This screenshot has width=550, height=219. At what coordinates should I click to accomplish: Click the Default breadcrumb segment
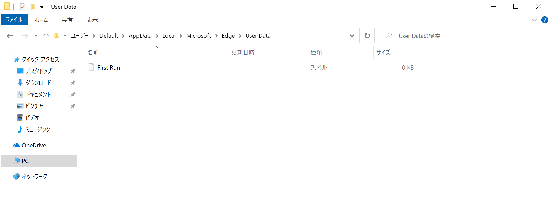(108, 36)
